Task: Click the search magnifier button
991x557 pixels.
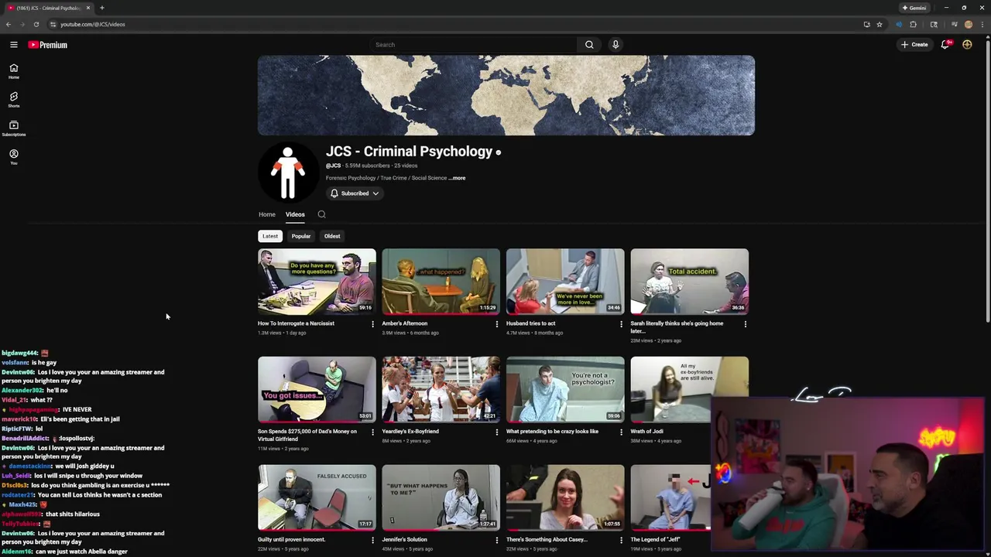Action: coord(589,45)
